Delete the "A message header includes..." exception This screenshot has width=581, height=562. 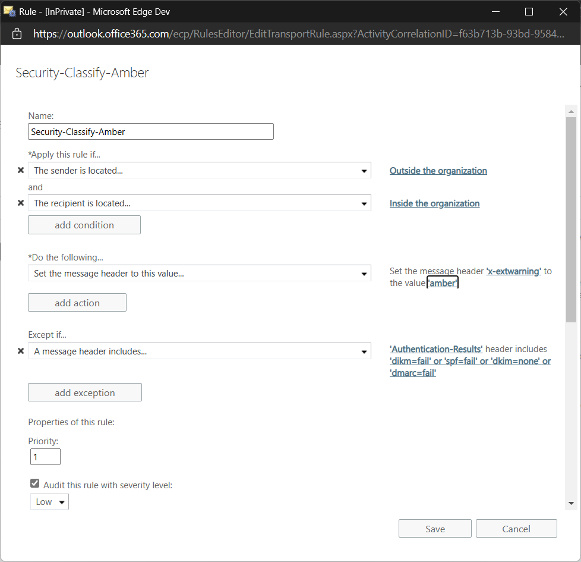coord(21,351)
